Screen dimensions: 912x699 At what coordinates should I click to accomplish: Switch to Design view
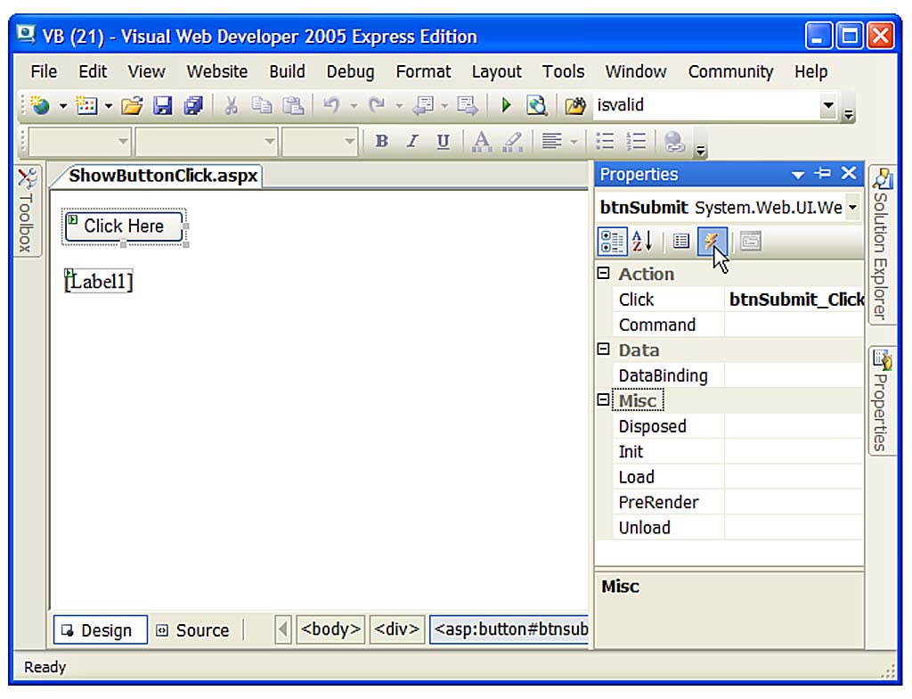coord(100,630)
